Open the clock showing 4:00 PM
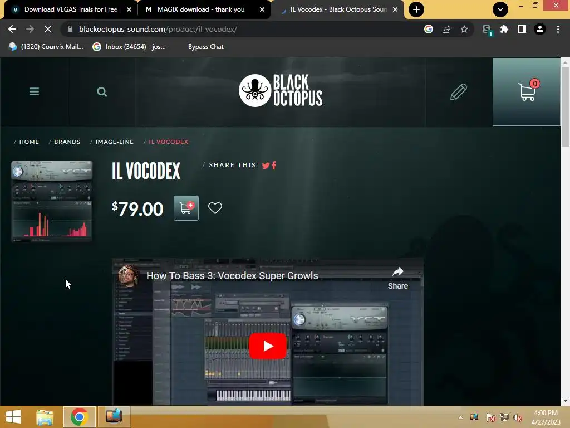Image resolution: width=570 pixels, height=428 pixels. [546, 417]
